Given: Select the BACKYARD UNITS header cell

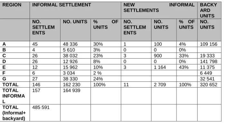Looking at the screenshot, I should [x=209, y=10].
